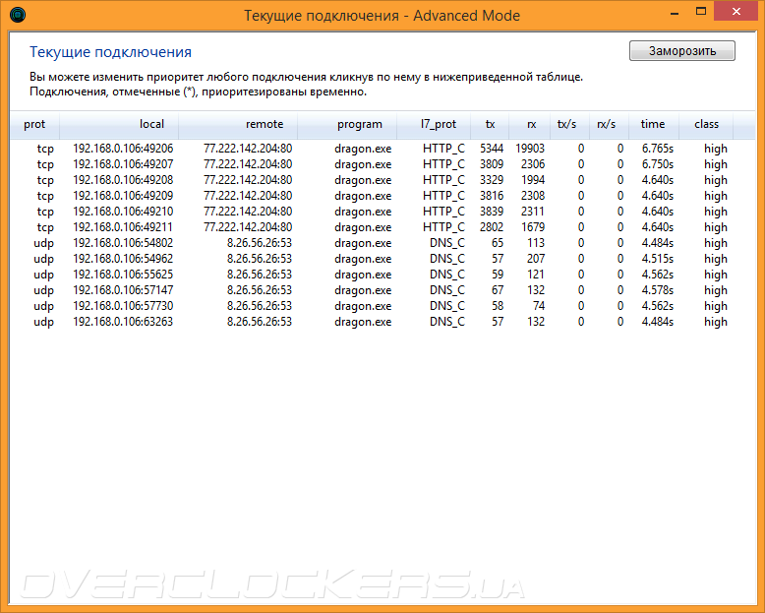Select local address 192.168.0.106:49208
765x613 pixels.
(123, 180)
